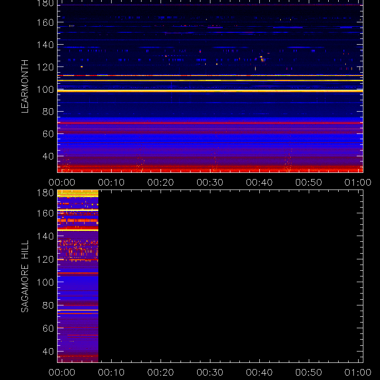This screenshot has width=380, height=380.
Task: Click 00:40 time label under Learmonth plot
Action: pyautogui.click(x=259, y=182)
